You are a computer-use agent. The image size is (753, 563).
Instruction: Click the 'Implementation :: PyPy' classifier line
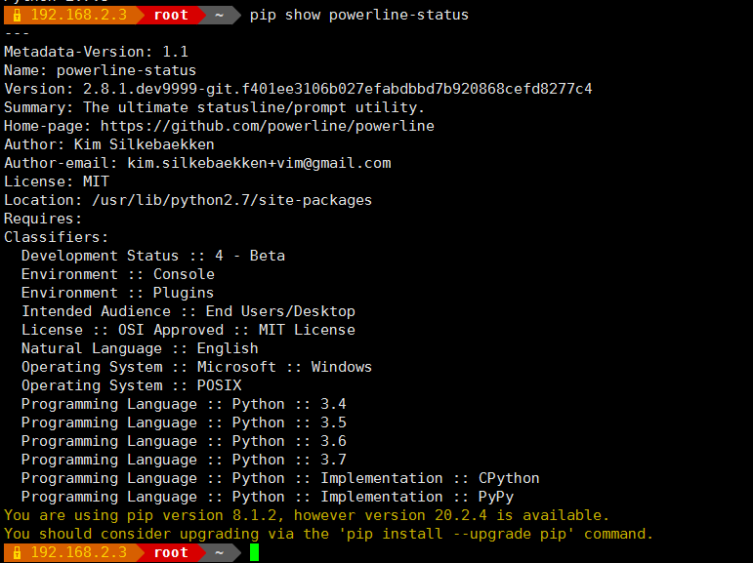pos(268,497)
